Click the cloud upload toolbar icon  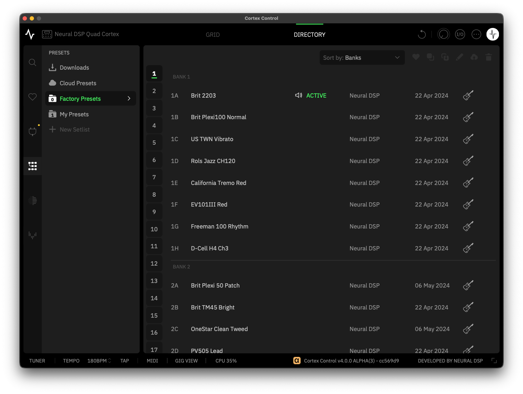click(474, 57)
